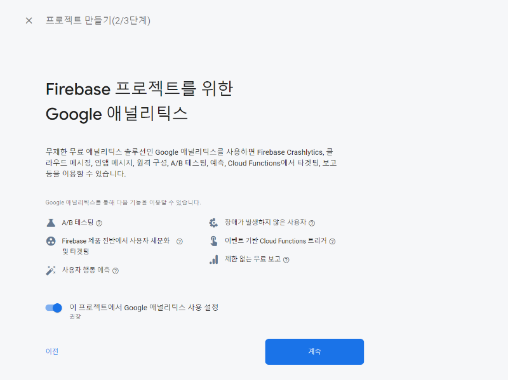
Task: Click the 계속 continue button
Action: (314, 351)
